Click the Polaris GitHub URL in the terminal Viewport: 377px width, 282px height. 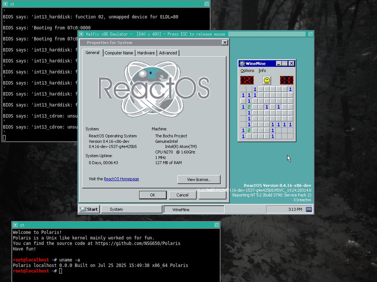[x=138, y=243]
